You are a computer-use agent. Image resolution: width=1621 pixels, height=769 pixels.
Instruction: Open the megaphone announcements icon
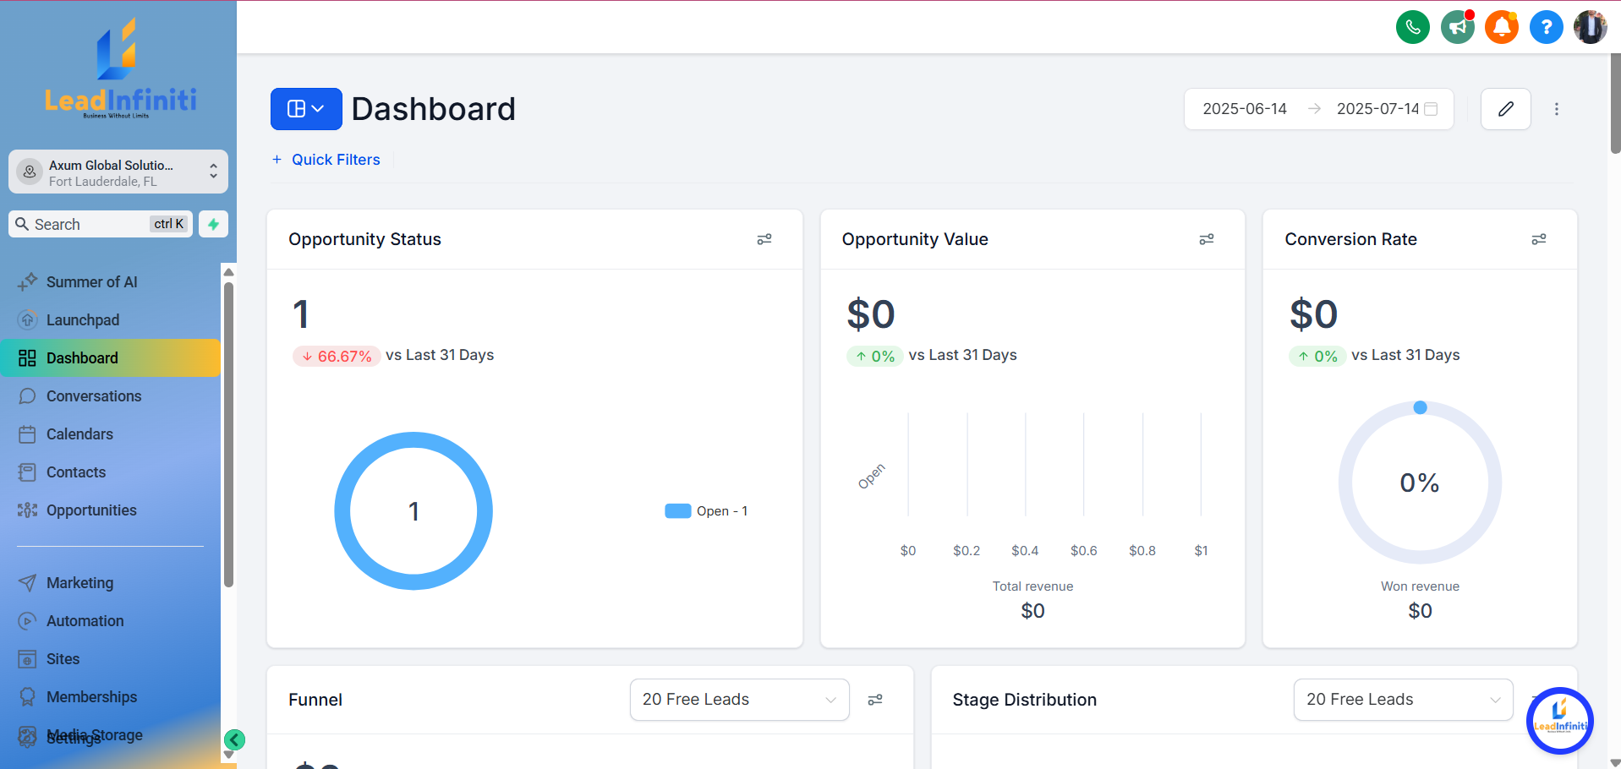tap(1457, 27)
